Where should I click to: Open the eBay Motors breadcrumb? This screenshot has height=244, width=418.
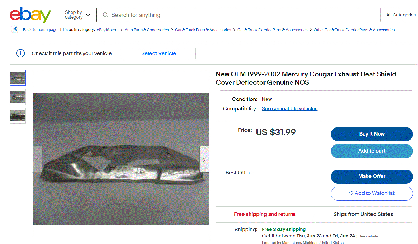click(108, 30)
